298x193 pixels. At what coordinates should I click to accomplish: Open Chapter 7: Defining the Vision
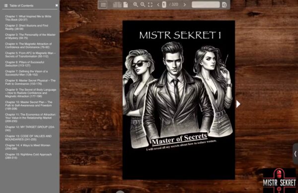[26, 73]
